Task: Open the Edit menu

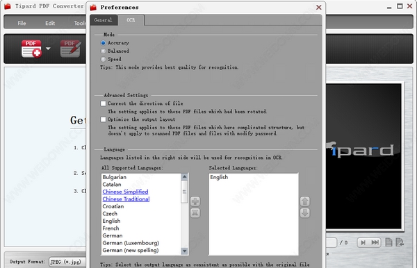Action: 50,23
